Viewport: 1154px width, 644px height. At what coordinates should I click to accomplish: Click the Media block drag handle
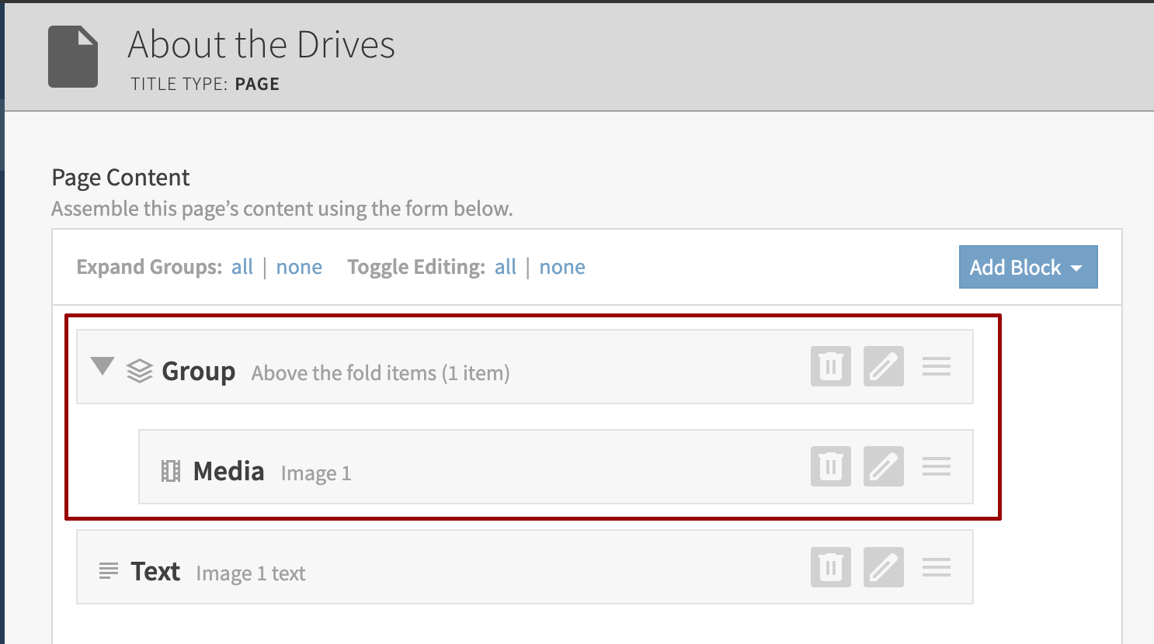click(936, 466)
